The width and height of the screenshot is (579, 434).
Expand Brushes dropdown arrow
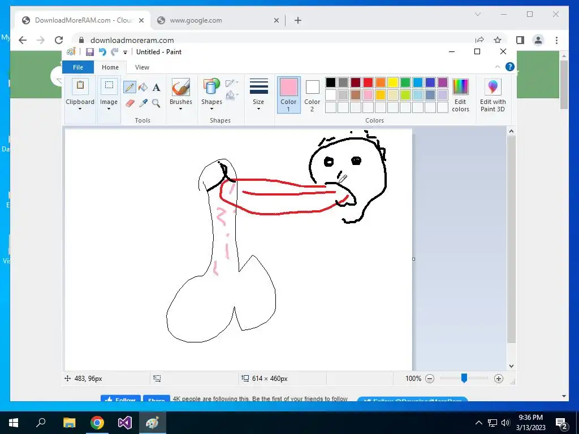(180, 109)
